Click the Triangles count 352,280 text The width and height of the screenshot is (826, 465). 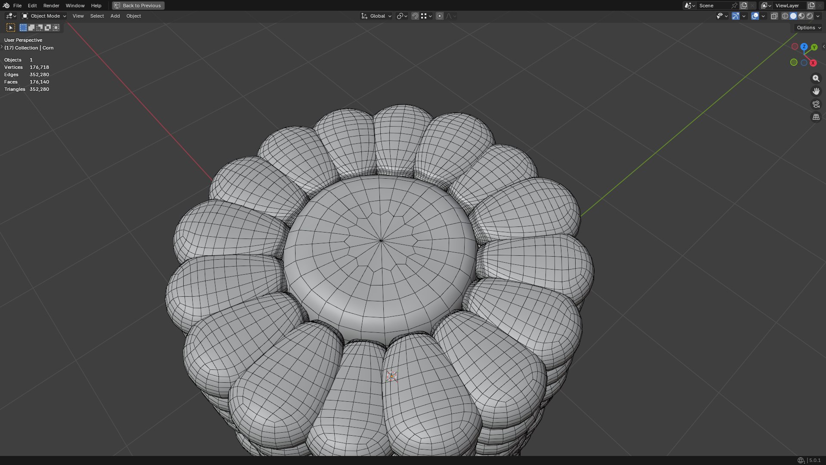(x=39, y=89)
